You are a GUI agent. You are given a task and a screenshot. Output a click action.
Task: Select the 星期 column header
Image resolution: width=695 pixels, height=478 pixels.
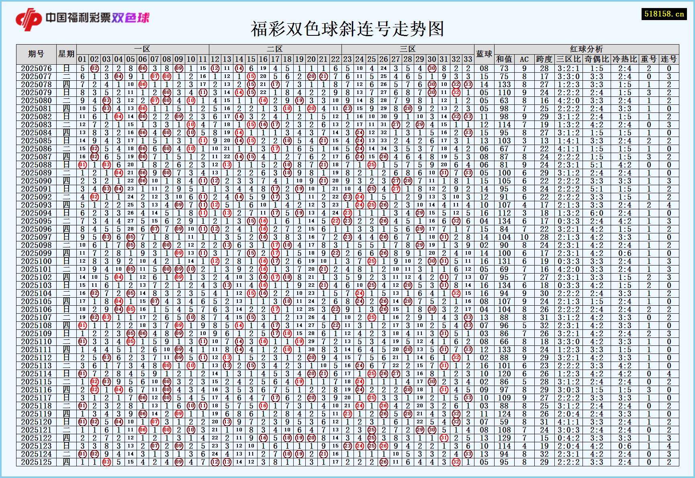click(67, 53)
